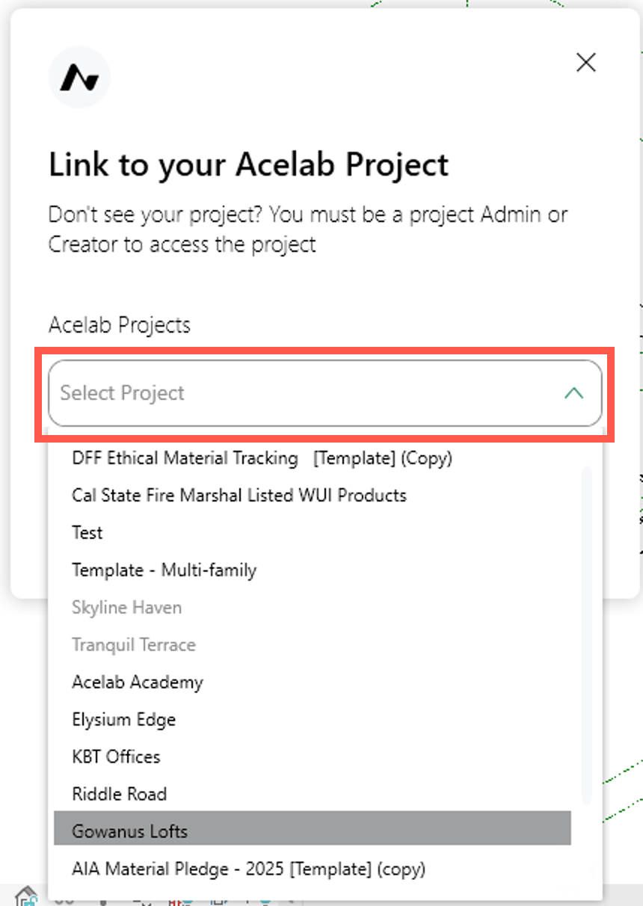Select Elysium Edge project

(x=313, y=719)
